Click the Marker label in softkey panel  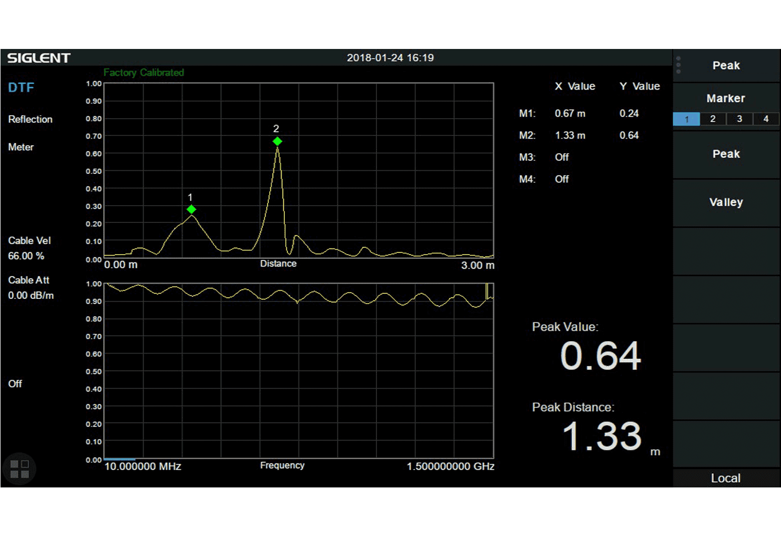726,98
